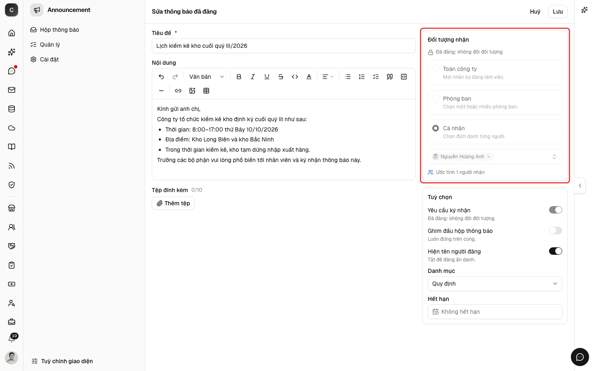This screenshot has height=371, width=594.
Task: Click the Tiêu đề title input field
Action: (x=284, y=46)
